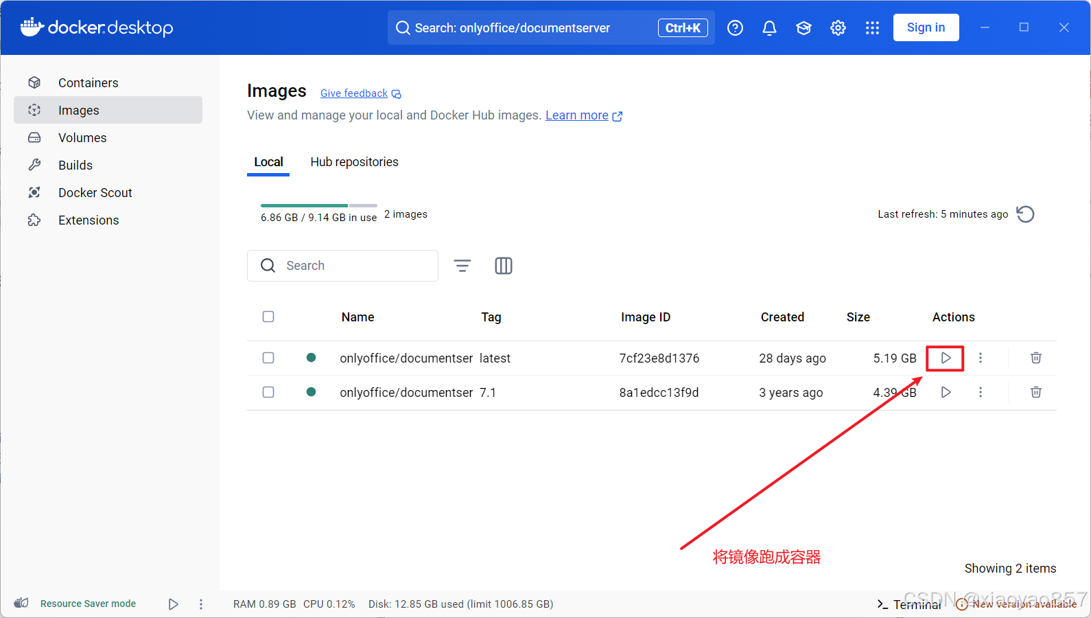Open the filter options icon

(462, 266)
